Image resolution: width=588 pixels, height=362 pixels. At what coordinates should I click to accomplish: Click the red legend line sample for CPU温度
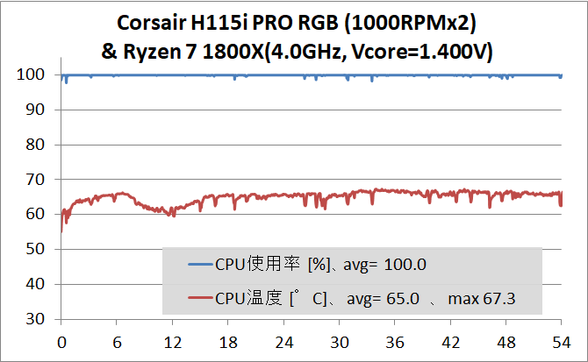[201, 298]
